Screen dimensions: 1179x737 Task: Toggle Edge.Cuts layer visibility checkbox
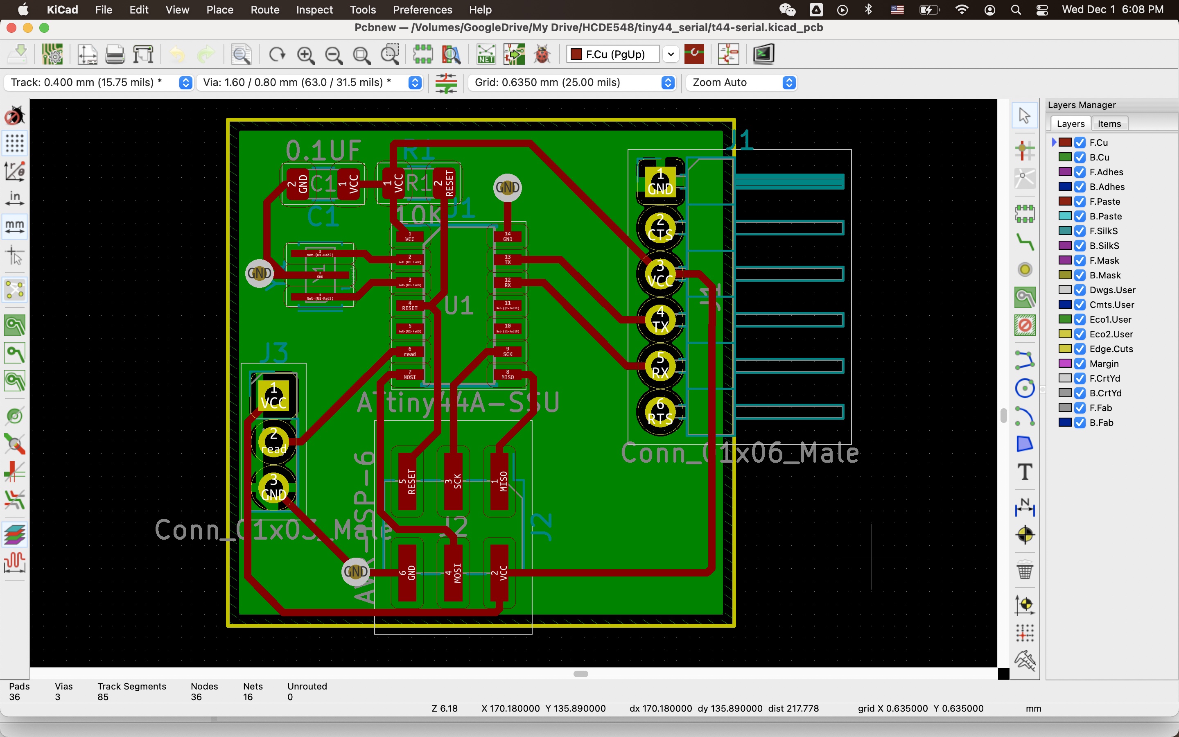pyautogui.click(x=1080, y=348)
